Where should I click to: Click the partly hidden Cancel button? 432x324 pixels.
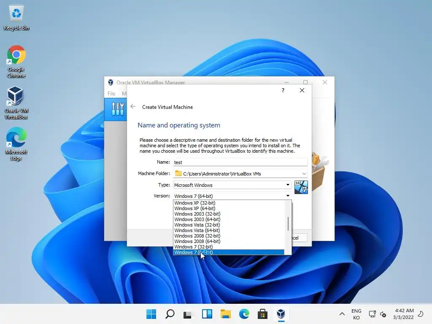coord(299,238)
